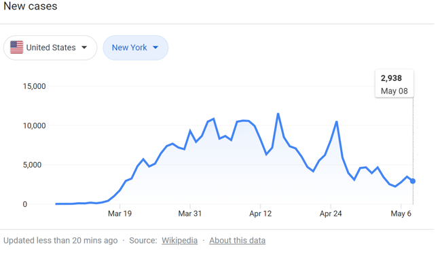Click the 2,938 May 08 tooltip
This screenshot has width=442, height=253.
[x=394, y=84]
